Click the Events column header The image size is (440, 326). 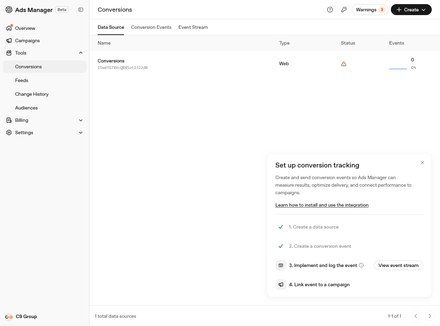tap(397, 43)
